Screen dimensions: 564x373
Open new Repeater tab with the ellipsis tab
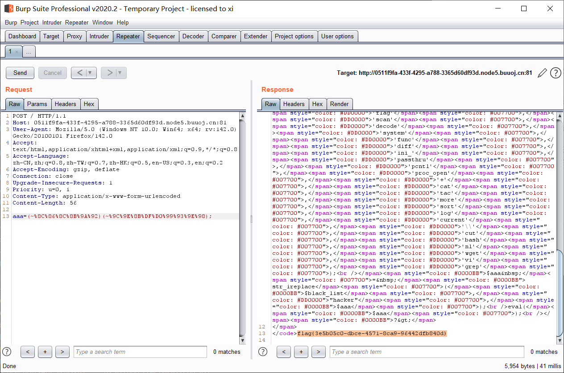(29, 52)
